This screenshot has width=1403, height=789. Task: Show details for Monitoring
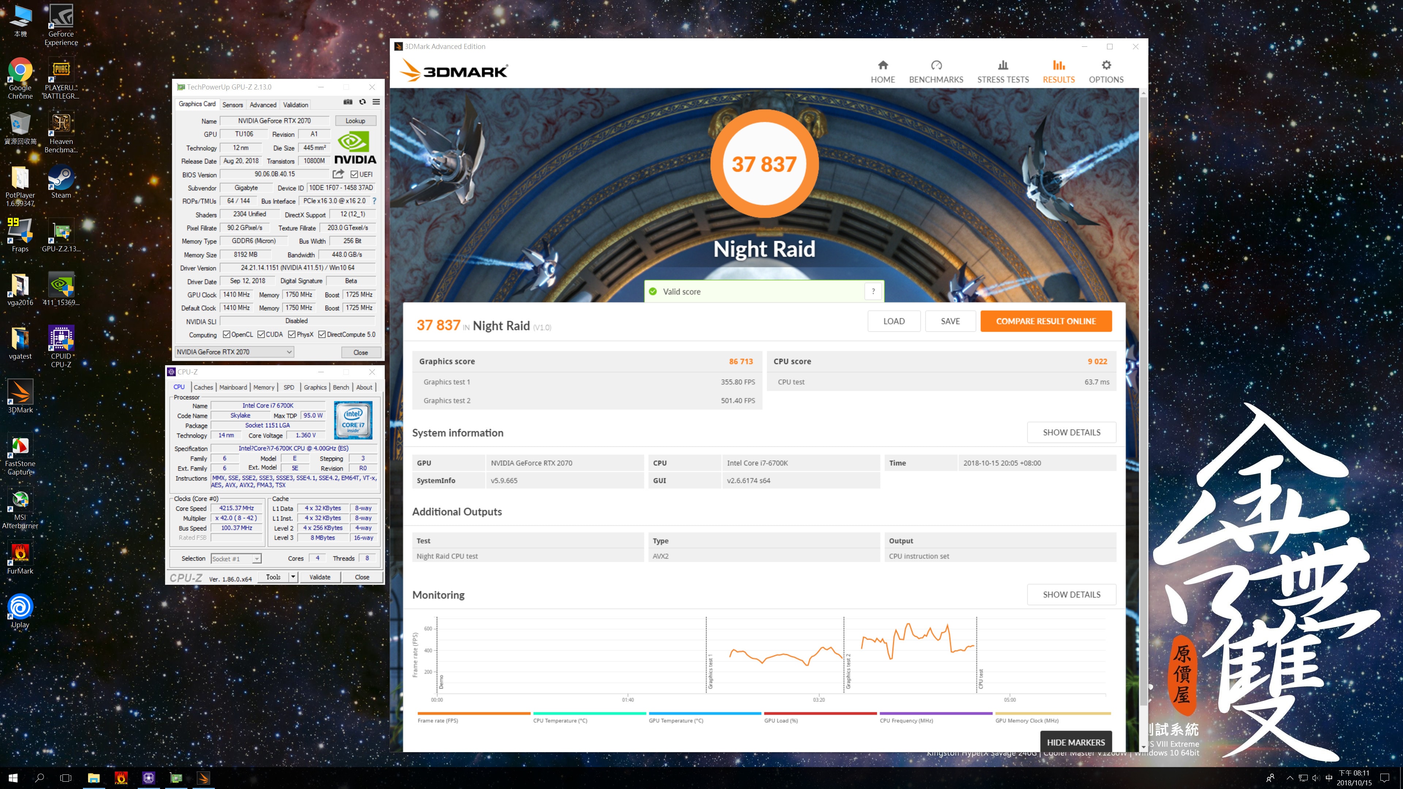tap(1071, 595)
